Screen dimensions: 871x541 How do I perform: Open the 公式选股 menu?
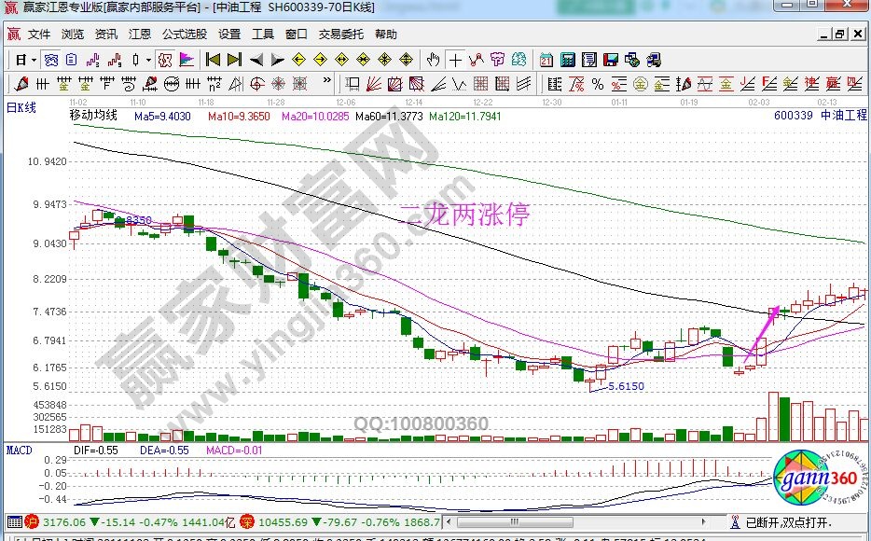pyautogui.click(x=185, y=35)
